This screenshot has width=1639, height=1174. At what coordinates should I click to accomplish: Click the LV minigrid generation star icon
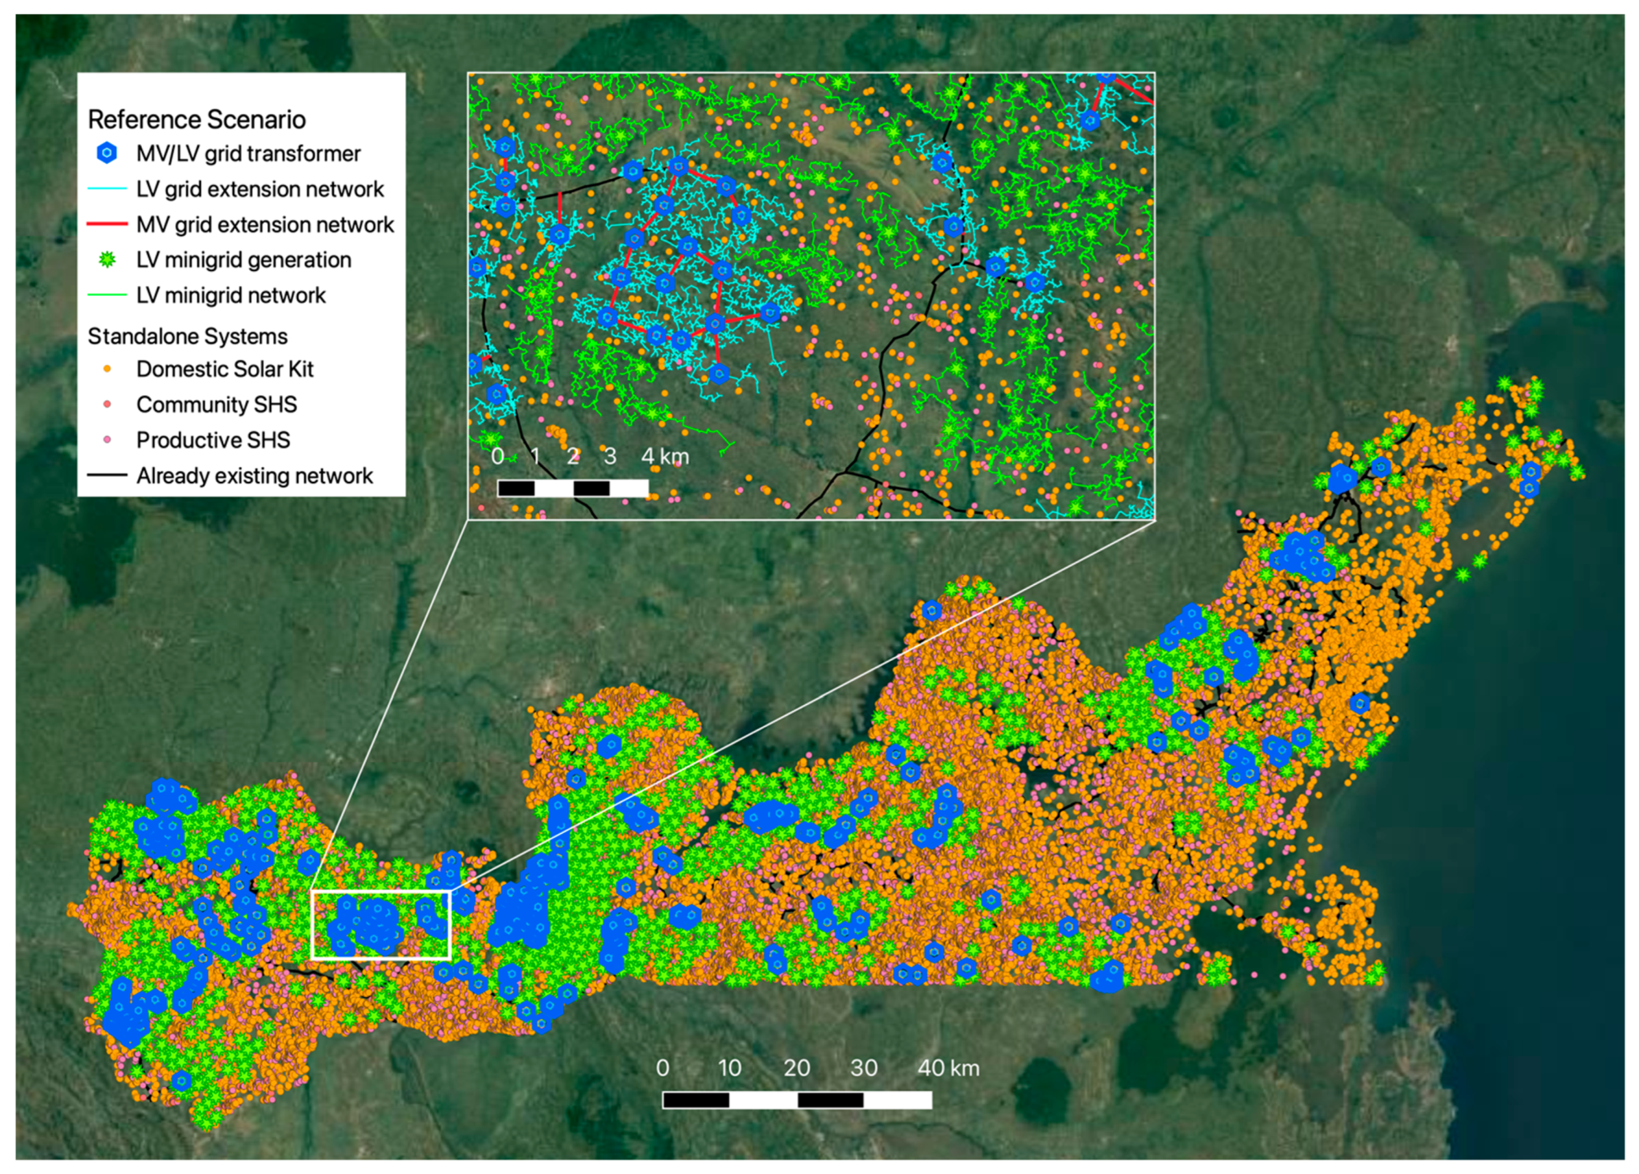(x=107, y=260)
